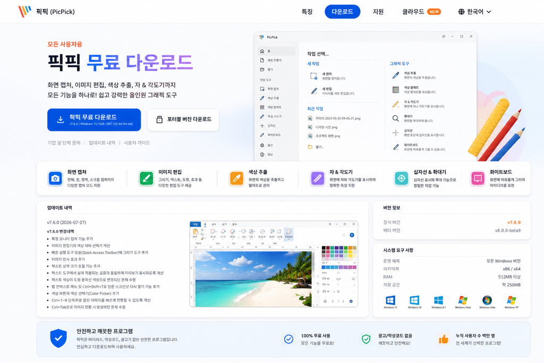The height and width of the screenshot is (363, 544).
Task: Open the 업데이트 내역 link below the download buttons
Action: tap(102, 142)
